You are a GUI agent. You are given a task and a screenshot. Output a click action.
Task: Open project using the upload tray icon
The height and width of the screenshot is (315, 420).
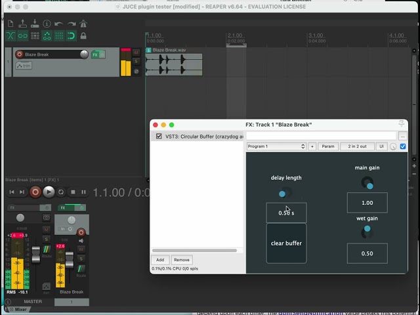(x=22, y=24)
